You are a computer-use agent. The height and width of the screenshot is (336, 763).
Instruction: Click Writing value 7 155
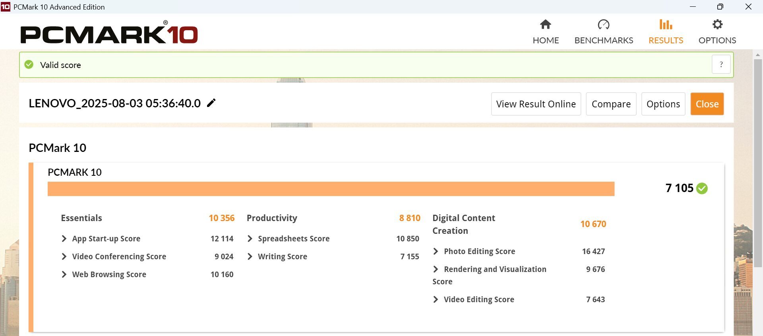pos(410,256)
